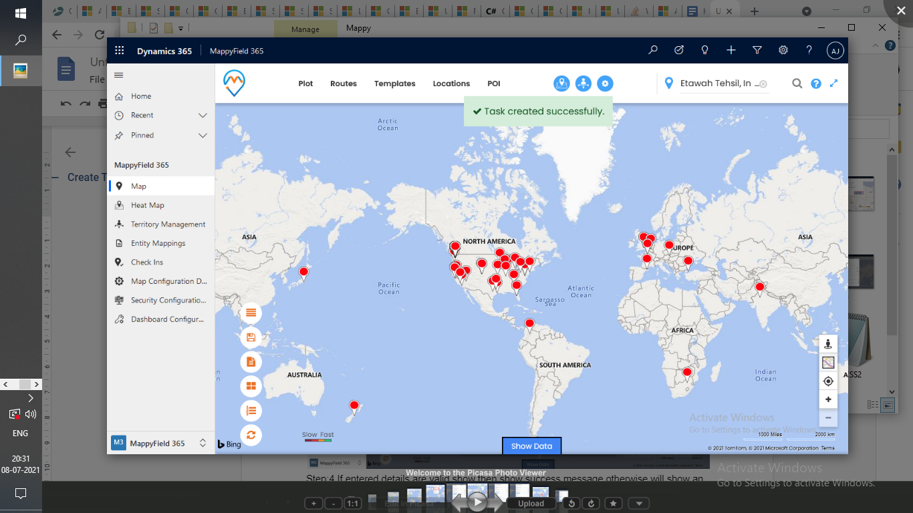Image resolution: width=913 pixels, height=513 pixels.
Task: Open the assistant lightbulb icon
Action: coord(704,50)
